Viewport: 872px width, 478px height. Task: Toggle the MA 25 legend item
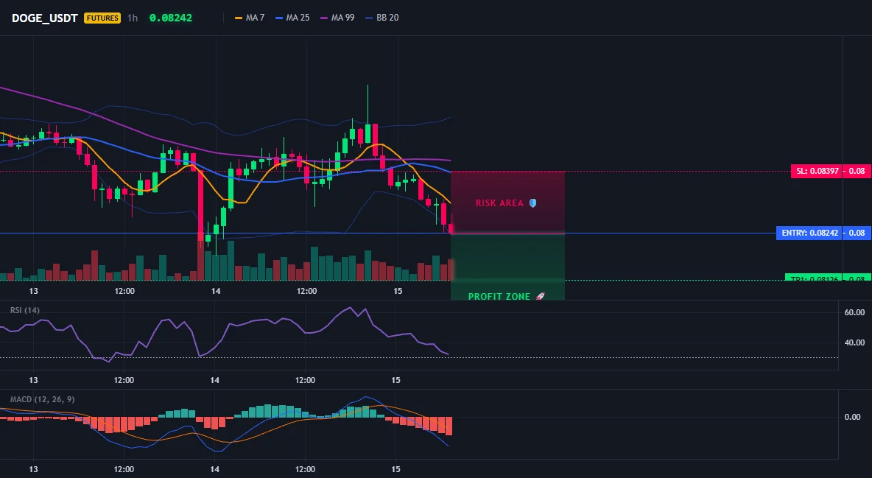pos(292,18)
